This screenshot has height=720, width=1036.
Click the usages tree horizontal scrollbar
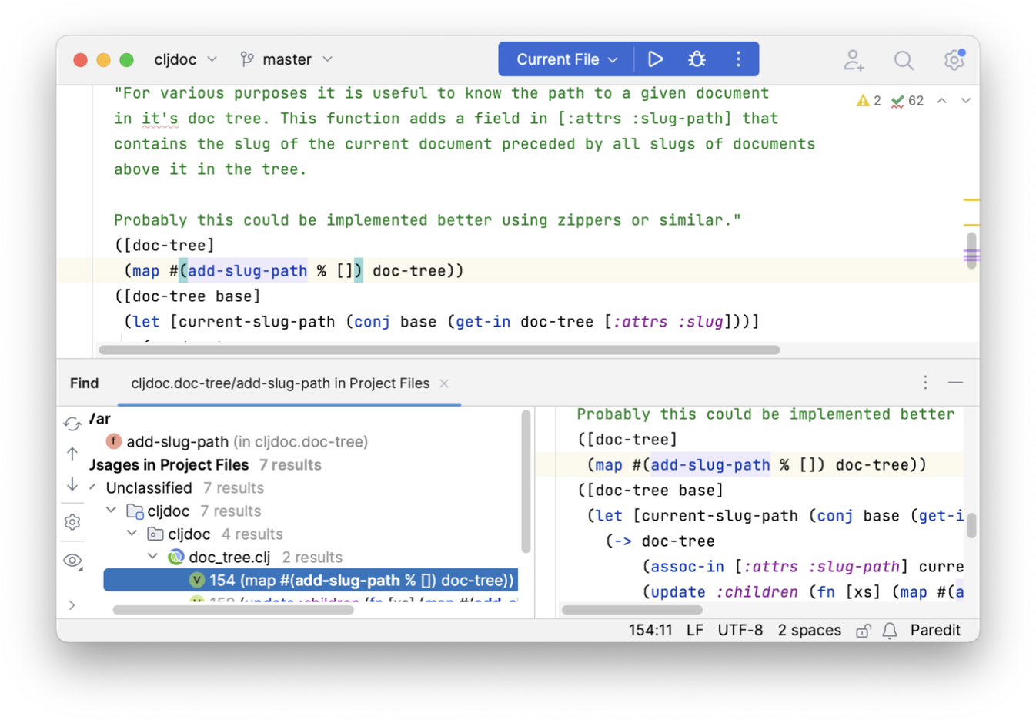[233, 610]
